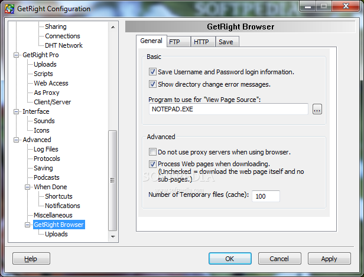Screen dimensions: 364x277
Task: Select Client/Server in the tree
Action: pyautogui.click(x=52, y=102)
